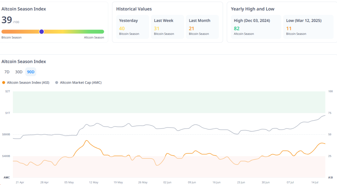Click the purple index slider handle
Image resolution: width=337 pixels, height=185 pixels.
[41, 32]
